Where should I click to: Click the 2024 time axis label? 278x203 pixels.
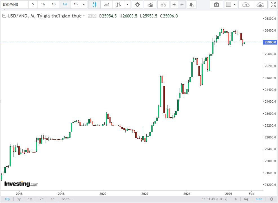point(187,194)
